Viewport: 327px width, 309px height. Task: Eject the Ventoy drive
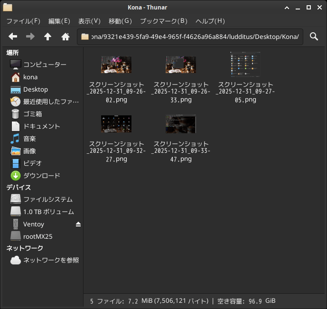[78, 224]
